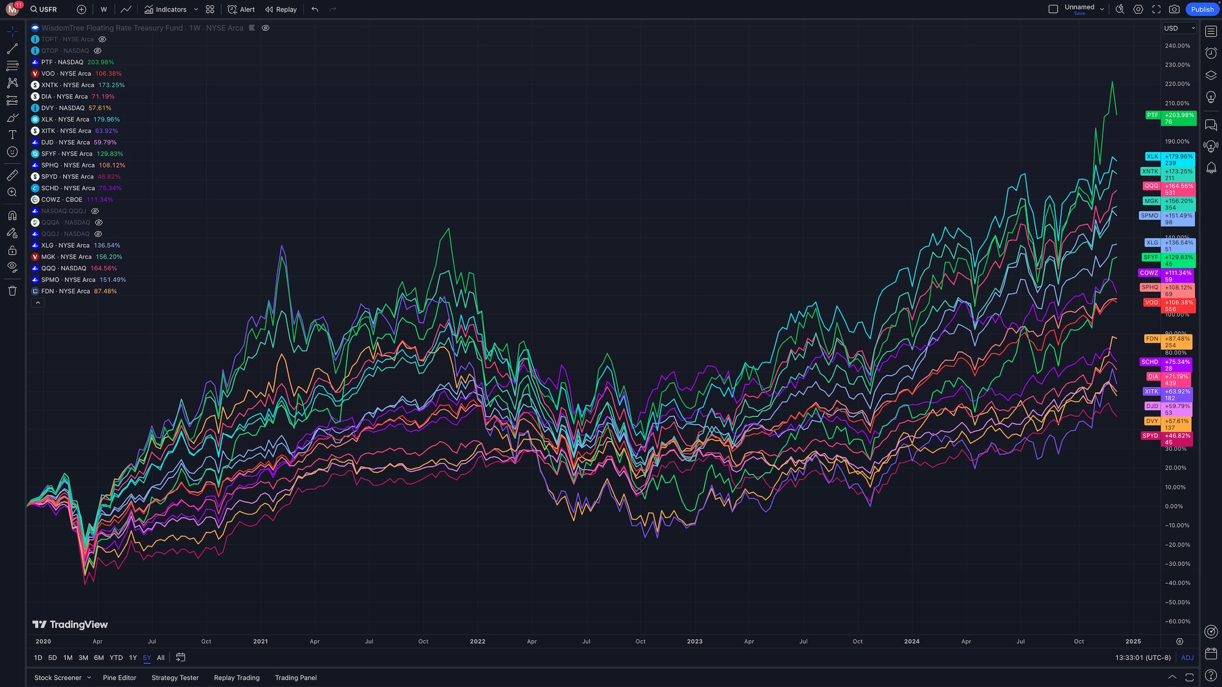Viewport: 1222px width, 687px height.
Task: Open the ideas lightbulb panel
Action: point(1211,97)
